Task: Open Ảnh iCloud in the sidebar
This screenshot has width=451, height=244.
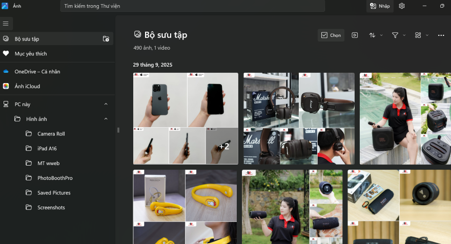Action: tap(27, 86)
